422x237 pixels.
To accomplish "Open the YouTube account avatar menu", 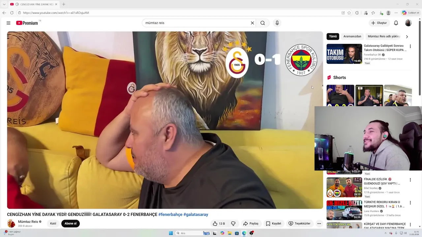I will pos(408,23).
